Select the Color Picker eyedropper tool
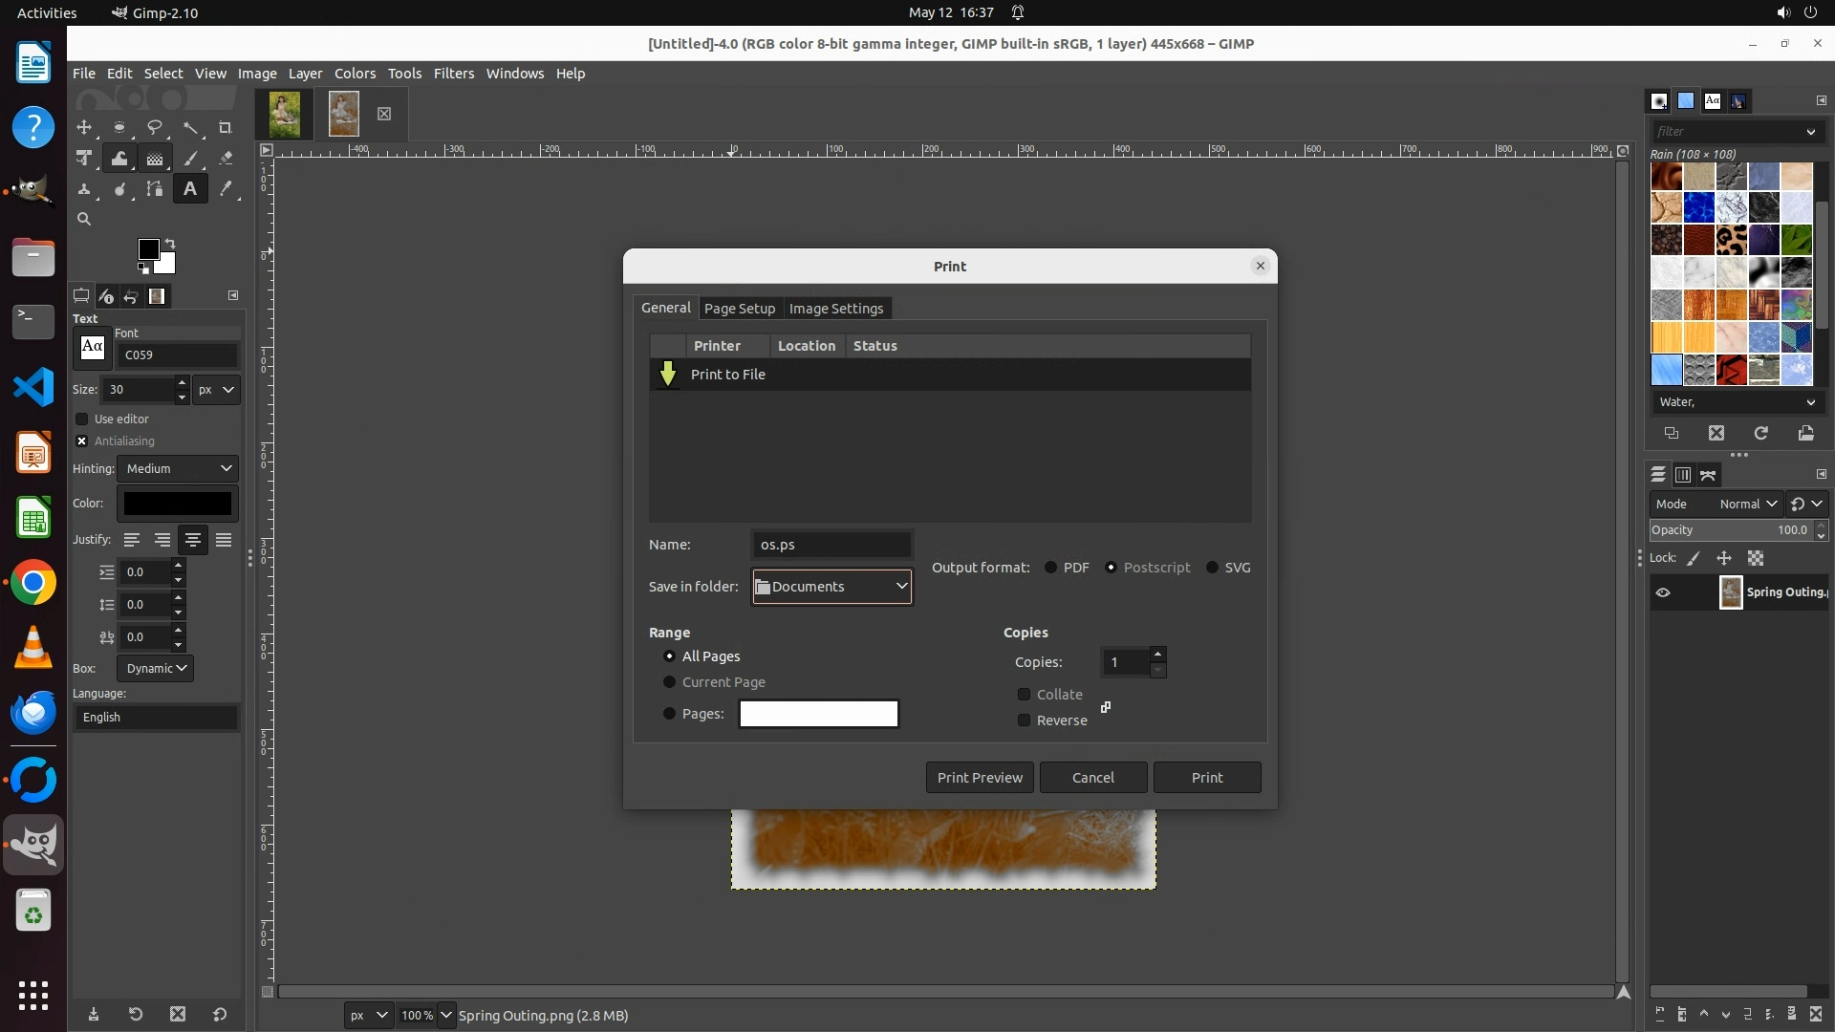 point(226,189)
